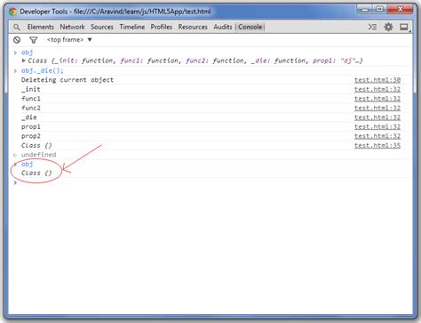Toggle the console filter funnel
This screenshot has width=421, height=323.
34,40
